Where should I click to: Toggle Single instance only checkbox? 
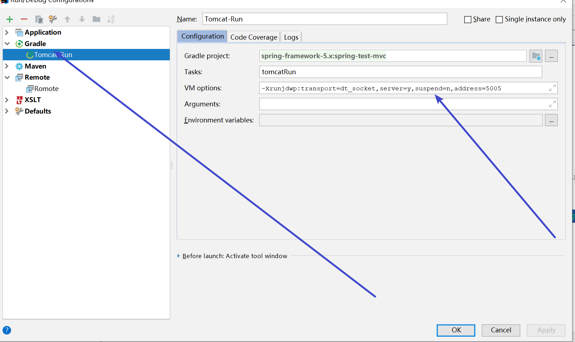[x=499, y=20]
